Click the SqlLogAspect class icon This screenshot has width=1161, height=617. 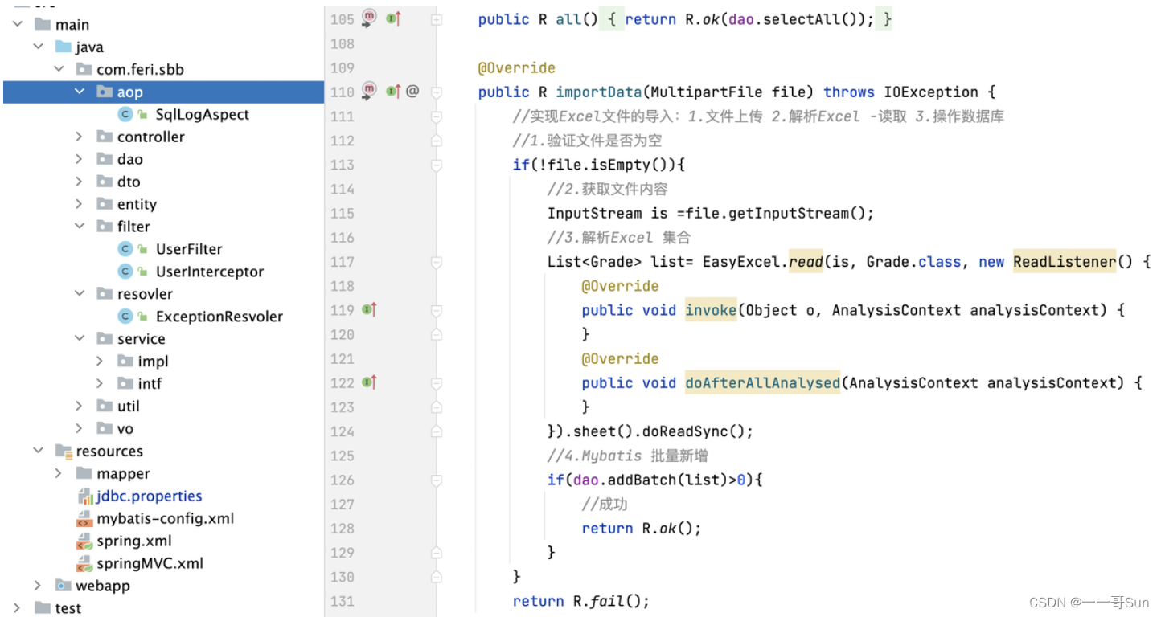[125, 115]
